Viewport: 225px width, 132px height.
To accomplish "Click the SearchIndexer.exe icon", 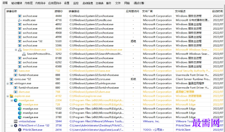I will click(20, 50).
